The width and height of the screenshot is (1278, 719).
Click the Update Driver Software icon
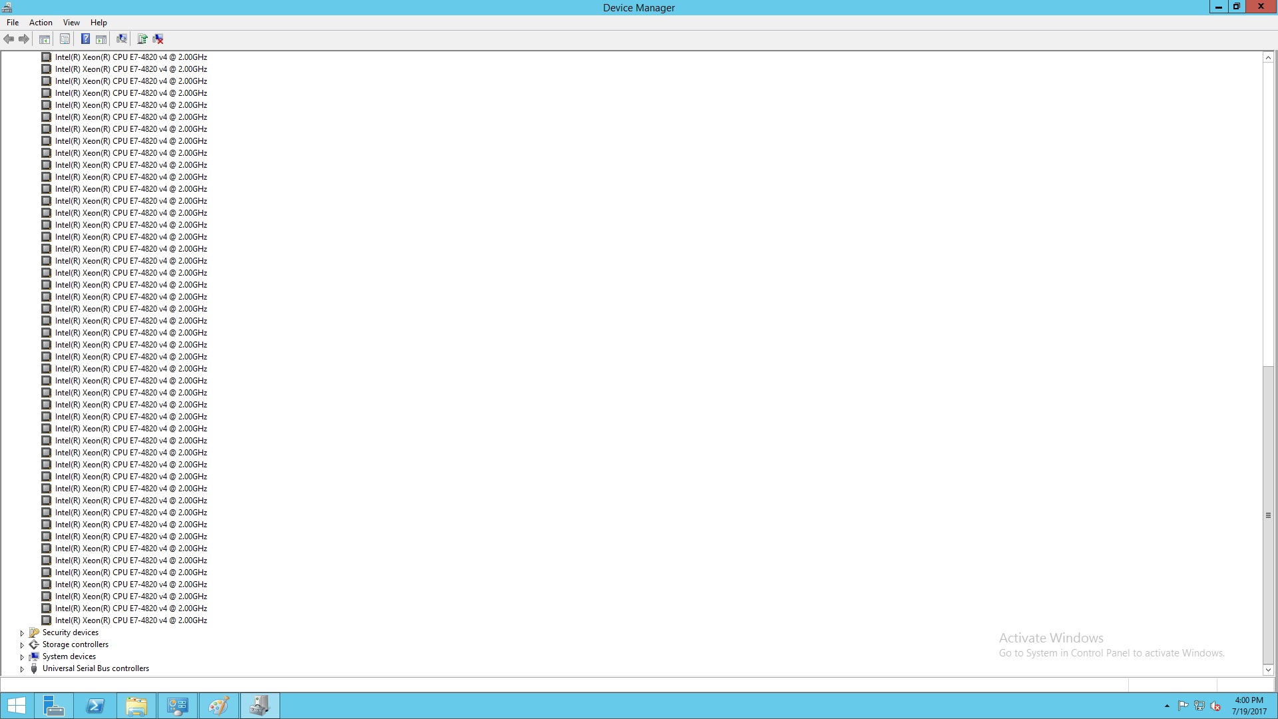[x=142, y=39]
